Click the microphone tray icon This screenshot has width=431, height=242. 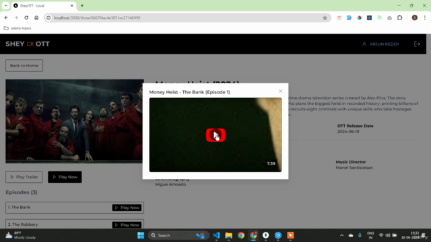coord(360,235)
